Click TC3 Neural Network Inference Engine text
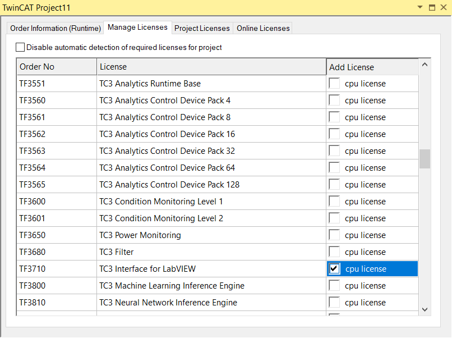Viewport: 452px width, 338px height. click(x=168, y=303)
